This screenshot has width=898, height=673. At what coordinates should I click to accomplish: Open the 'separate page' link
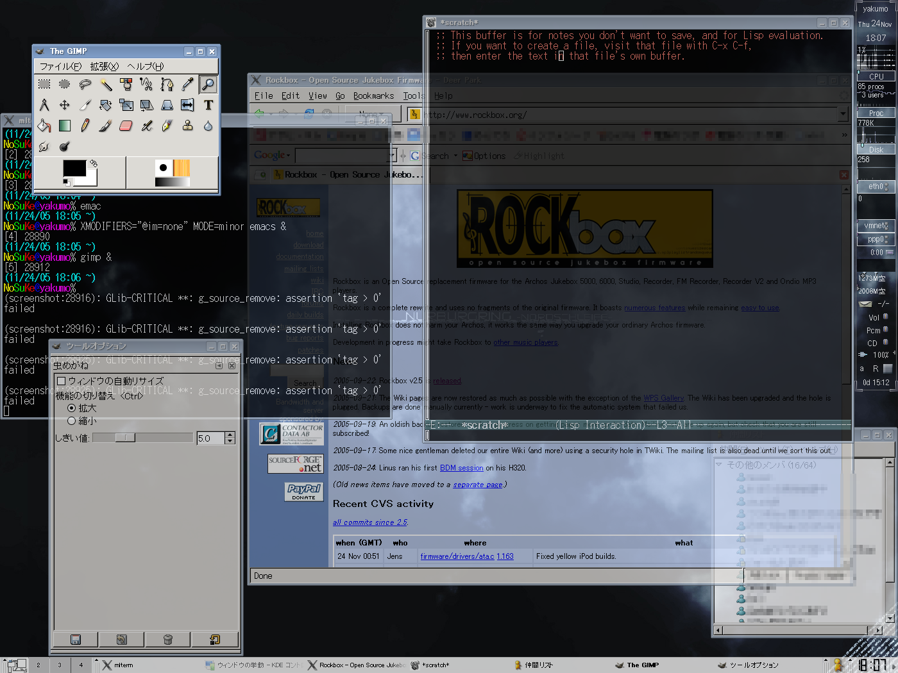[478, 485]
